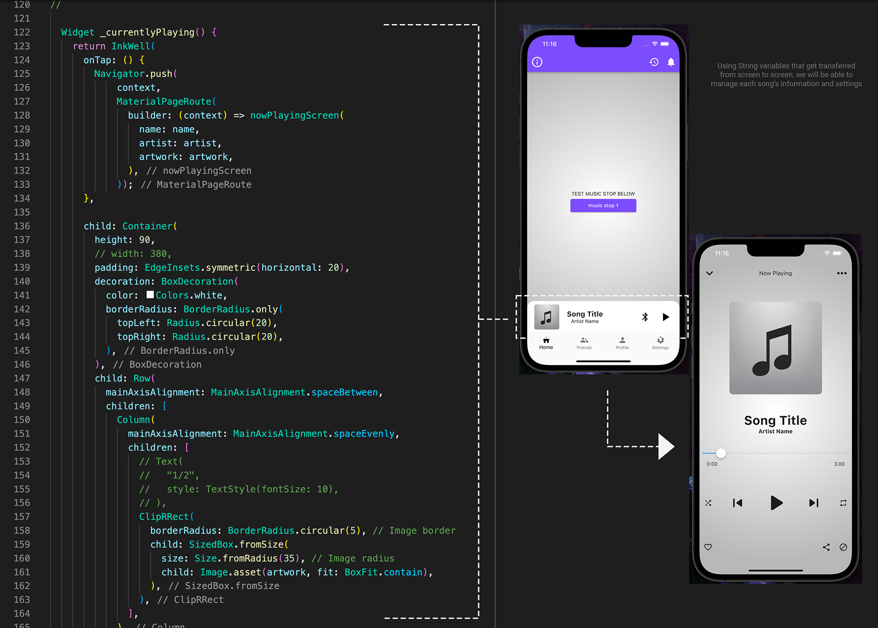Click MainAxisAlignment.spaceBetween in line 148

[x=294, y=392]
